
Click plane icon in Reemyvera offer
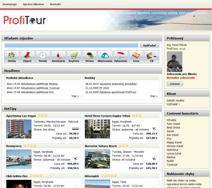click(x=75, y=159)
